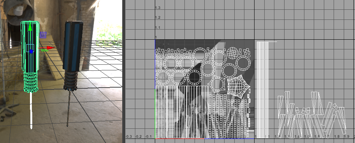Click the '1.8' horizontal axis label

337,137
